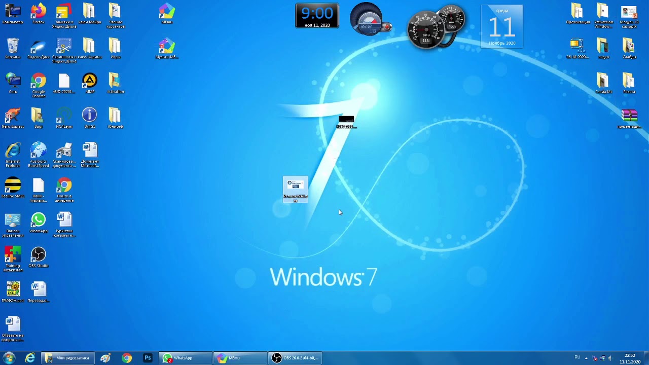The image size is (649, 365).
Task: Launch the Nero Express shortcut
Action: [x=13, y=118]
